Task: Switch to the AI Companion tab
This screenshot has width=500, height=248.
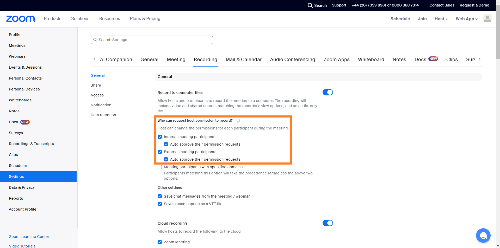Action: 116,60
